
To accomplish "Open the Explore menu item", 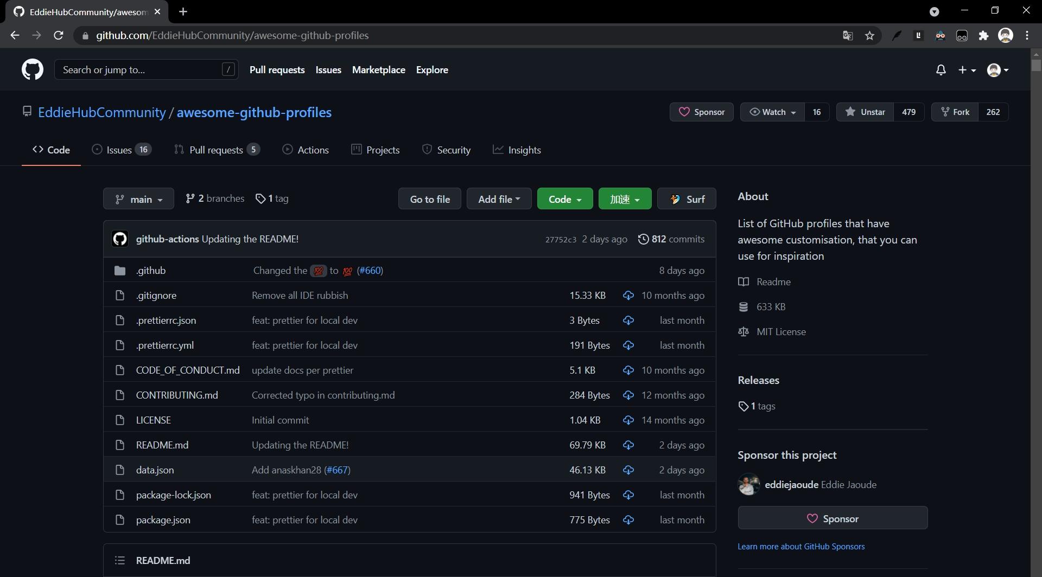I will point(431,69).
